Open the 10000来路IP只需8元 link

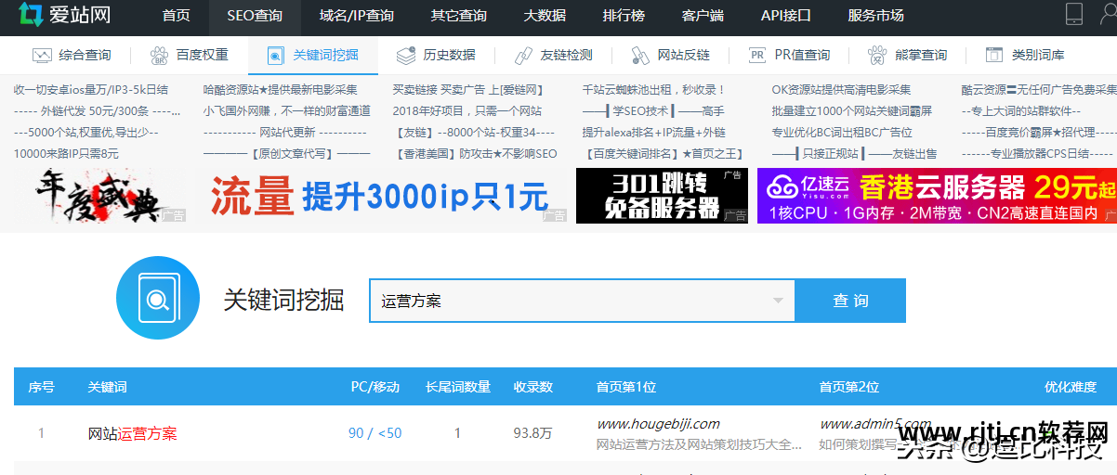tap(66, 154)
